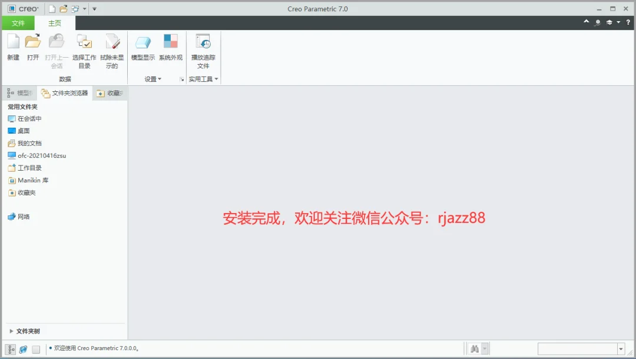Open the selection filter combo box dropdown
636x359 pixels.
pos(621,348)
